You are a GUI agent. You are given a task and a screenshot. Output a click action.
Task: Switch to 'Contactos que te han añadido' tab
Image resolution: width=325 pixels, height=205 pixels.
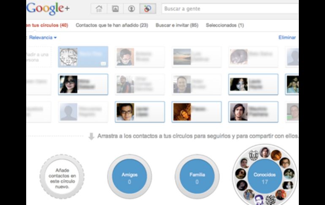click(111, 25)
